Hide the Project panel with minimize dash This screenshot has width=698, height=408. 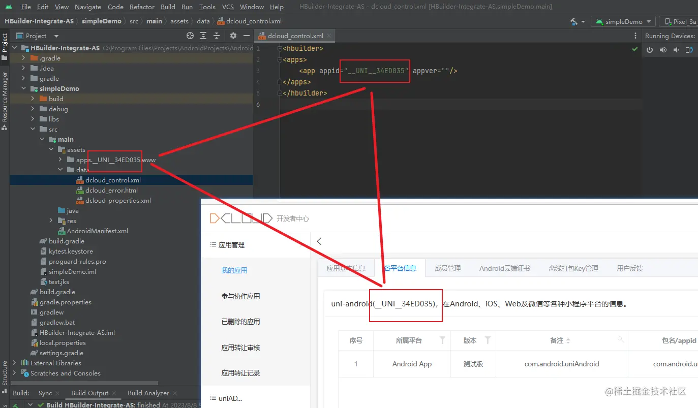[x=247, y=36]
